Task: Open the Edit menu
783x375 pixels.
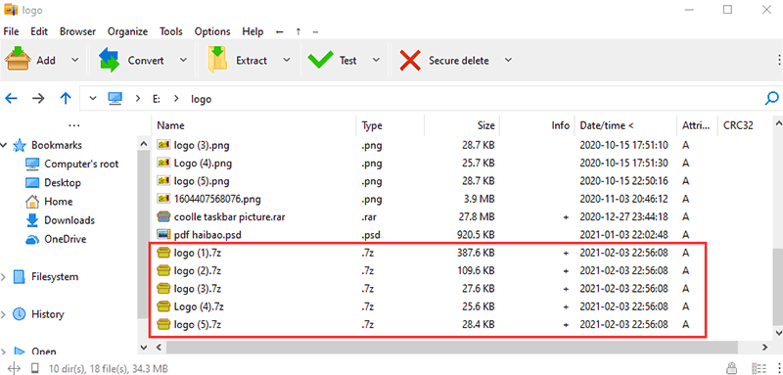Action: (x=39, y=31)
